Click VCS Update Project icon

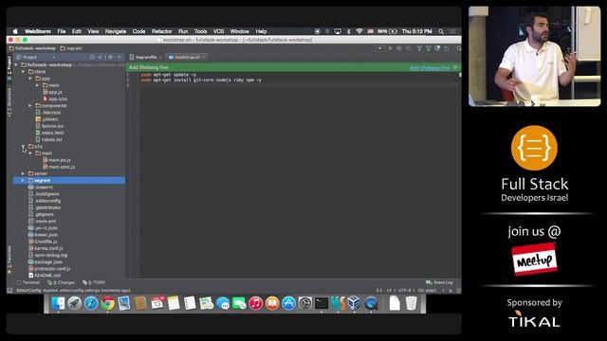tap(419, 48)
